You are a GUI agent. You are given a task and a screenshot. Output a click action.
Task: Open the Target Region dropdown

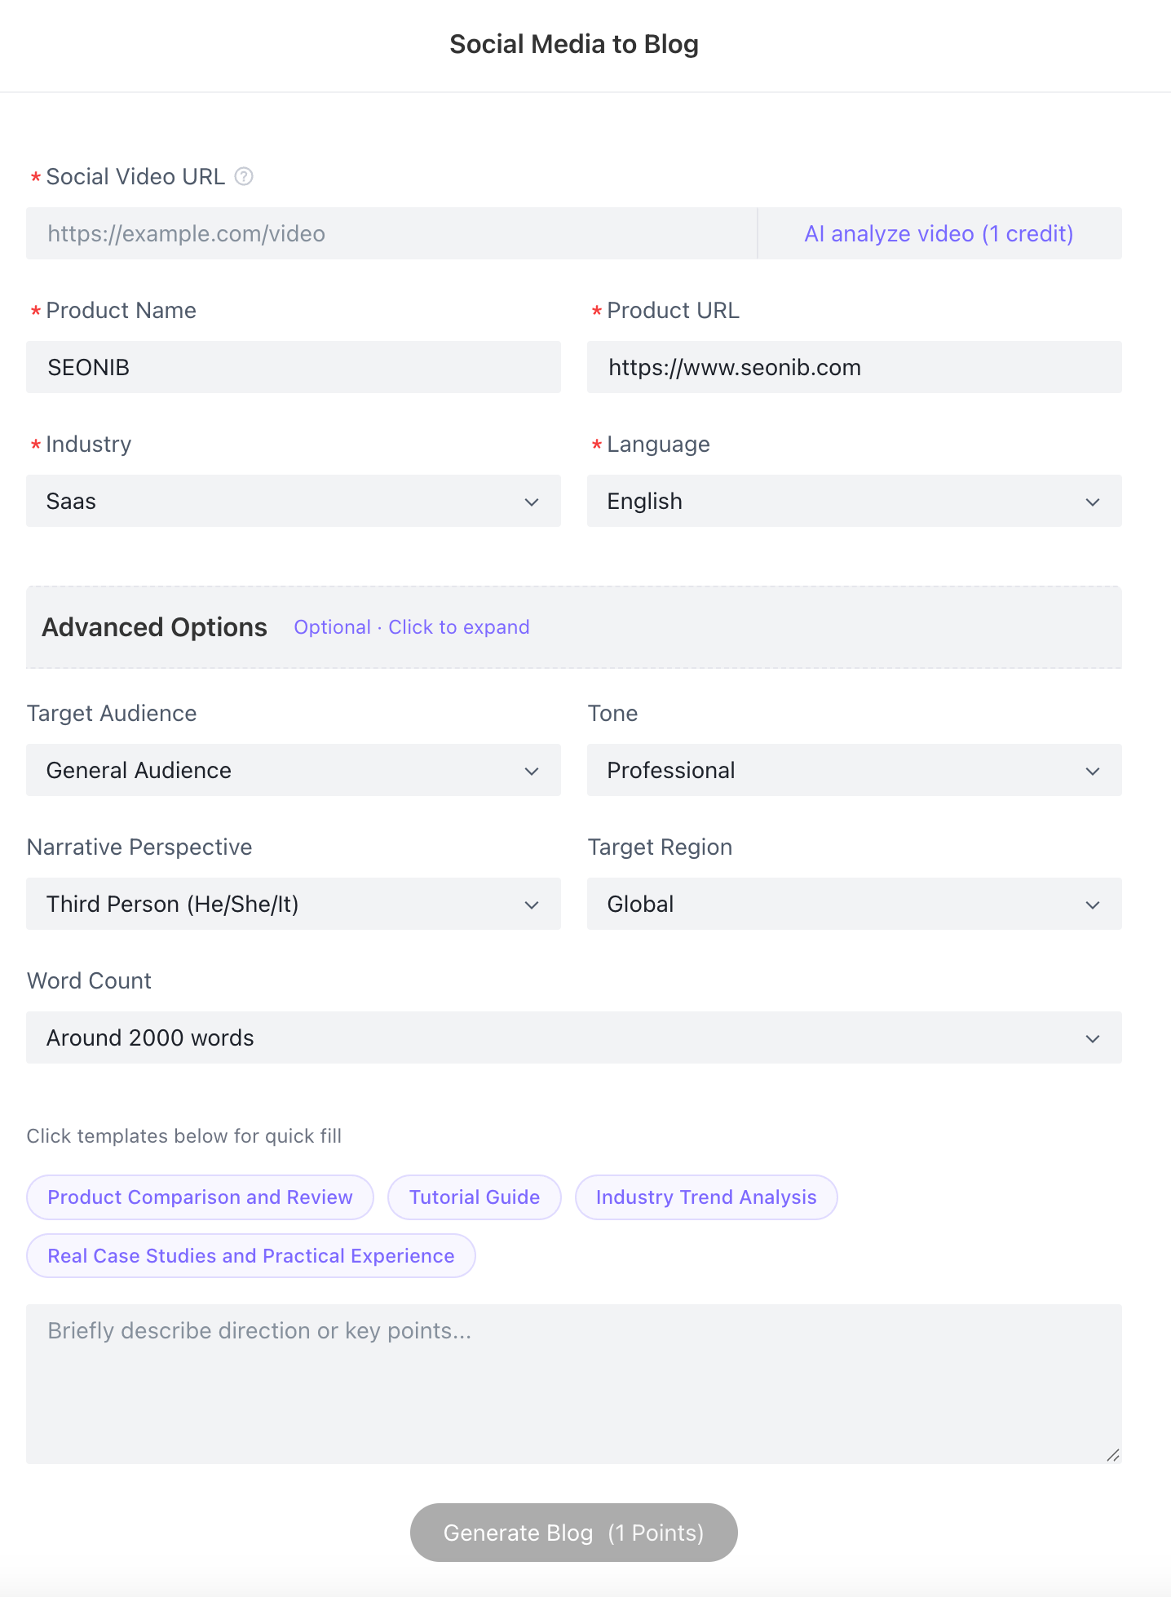click(854, 905)
